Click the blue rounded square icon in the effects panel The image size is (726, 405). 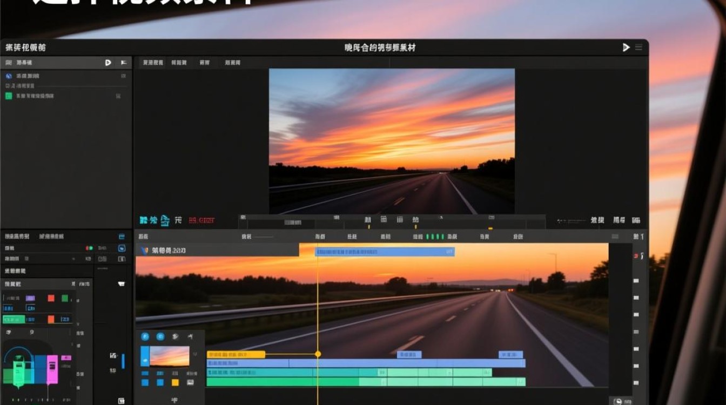tap(122, 248)
